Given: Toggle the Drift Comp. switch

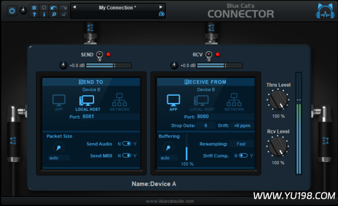Looking at the screenshot, I should 243,155.
